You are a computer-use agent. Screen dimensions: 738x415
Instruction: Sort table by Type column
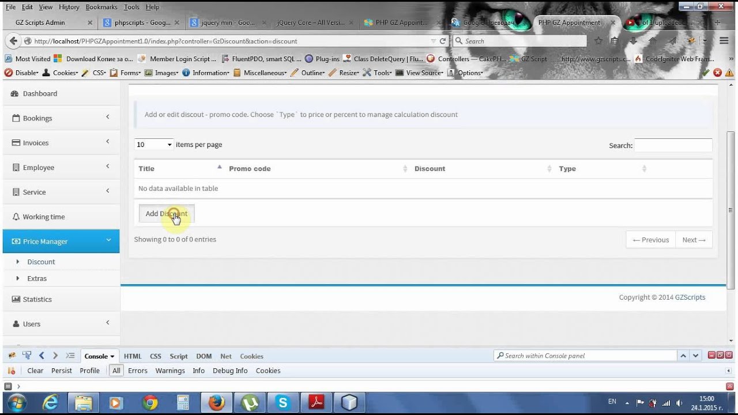tap(603, 168)
